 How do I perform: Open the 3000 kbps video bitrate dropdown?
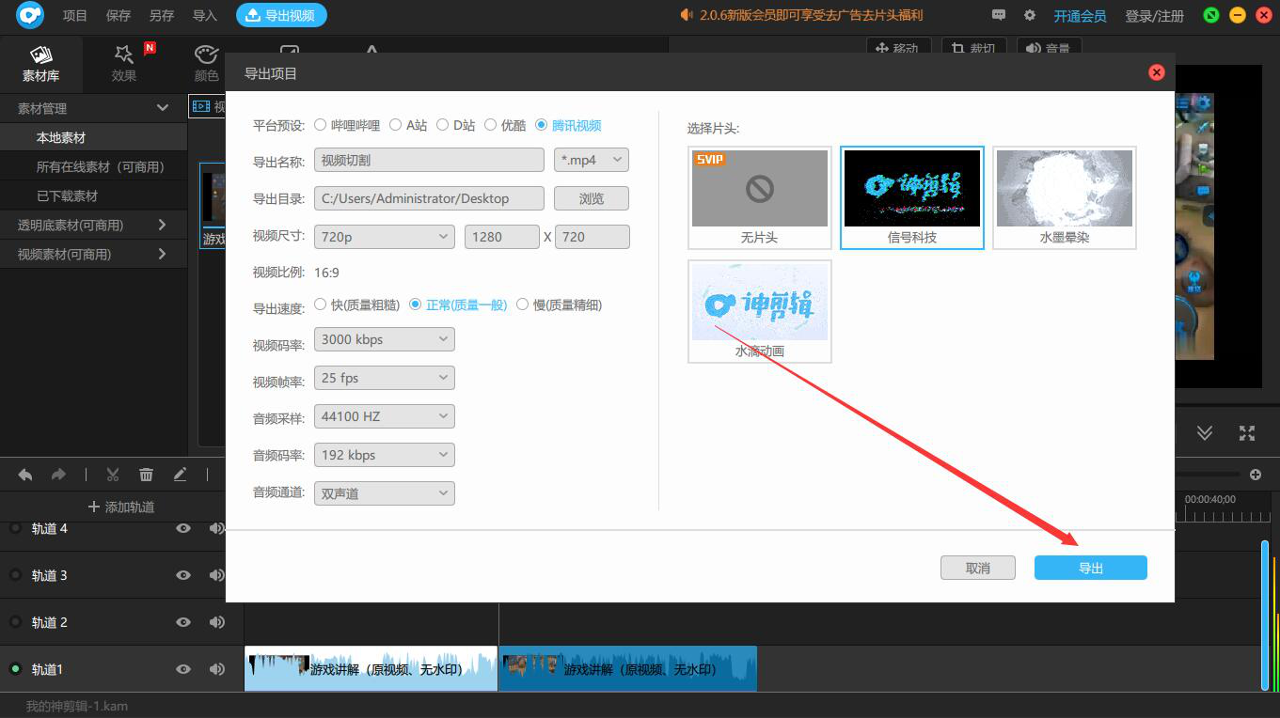coord(384,339)
